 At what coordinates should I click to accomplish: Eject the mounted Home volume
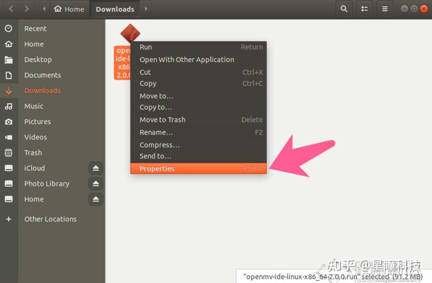coord(96,199)
